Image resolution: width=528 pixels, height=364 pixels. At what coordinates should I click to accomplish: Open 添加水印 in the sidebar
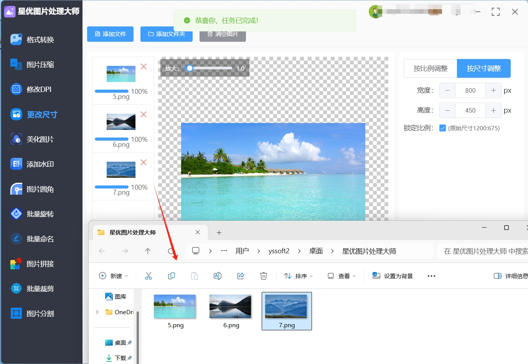pyautogui.click(x=33, y=164)
